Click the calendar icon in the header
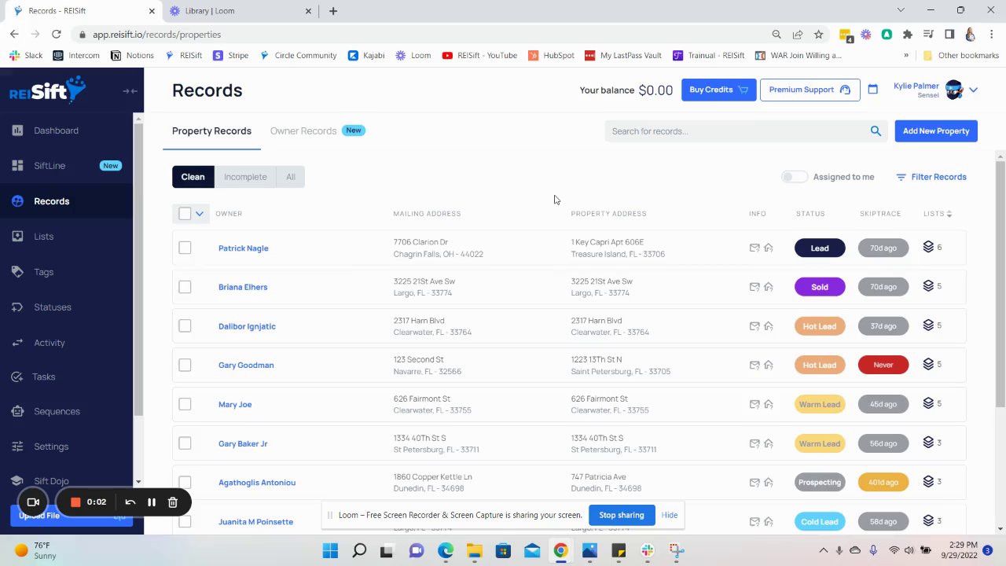Viewport: 1006px width, 566px height. tap(872, 90)
